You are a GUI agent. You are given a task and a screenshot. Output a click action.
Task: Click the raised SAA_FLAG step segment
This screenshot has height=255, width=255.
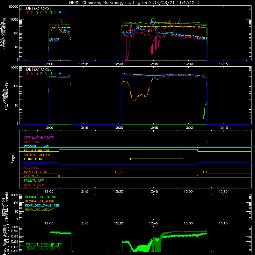(x=96, y=167)
